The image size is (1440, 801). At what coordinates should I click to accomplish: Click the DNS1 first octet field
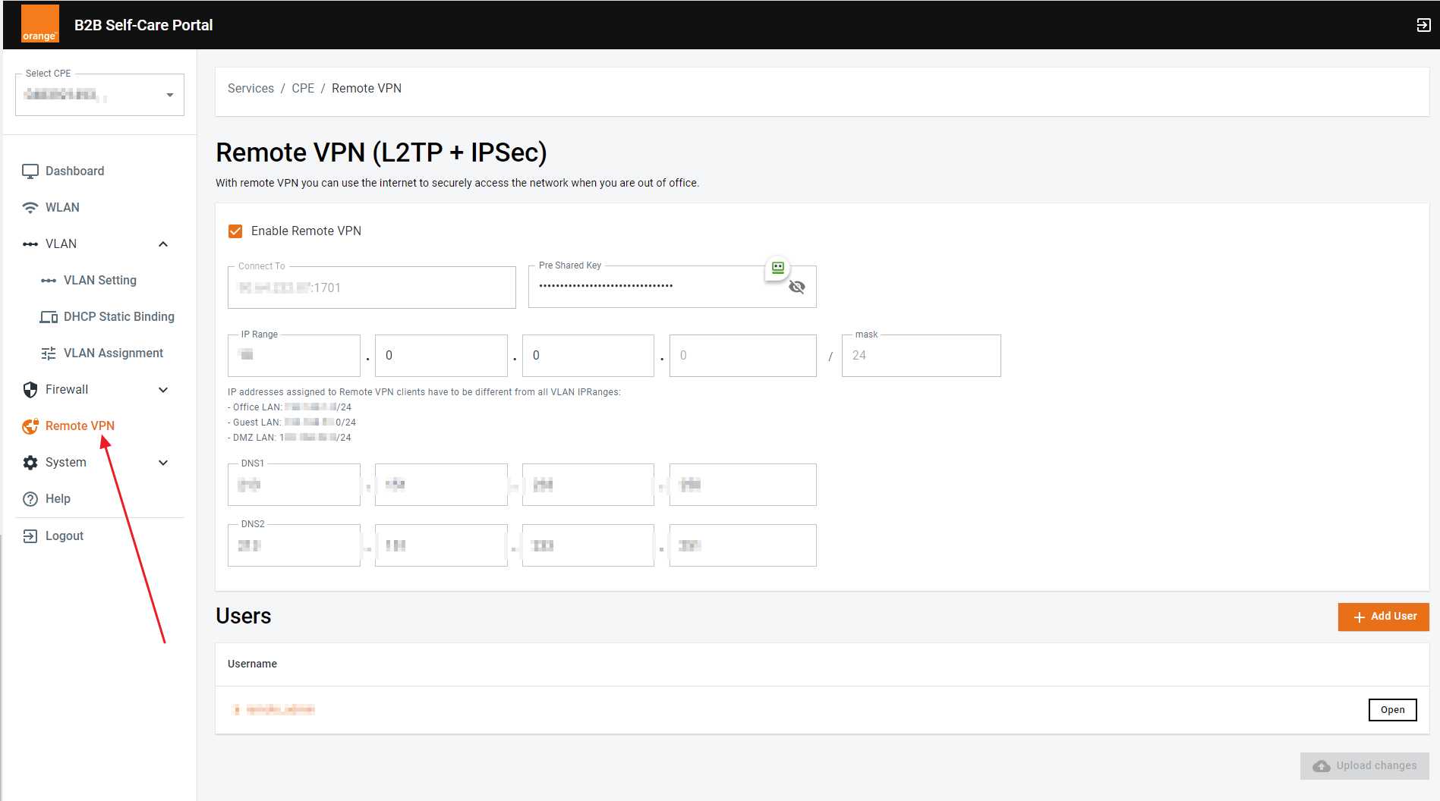[x=294, y=485]
